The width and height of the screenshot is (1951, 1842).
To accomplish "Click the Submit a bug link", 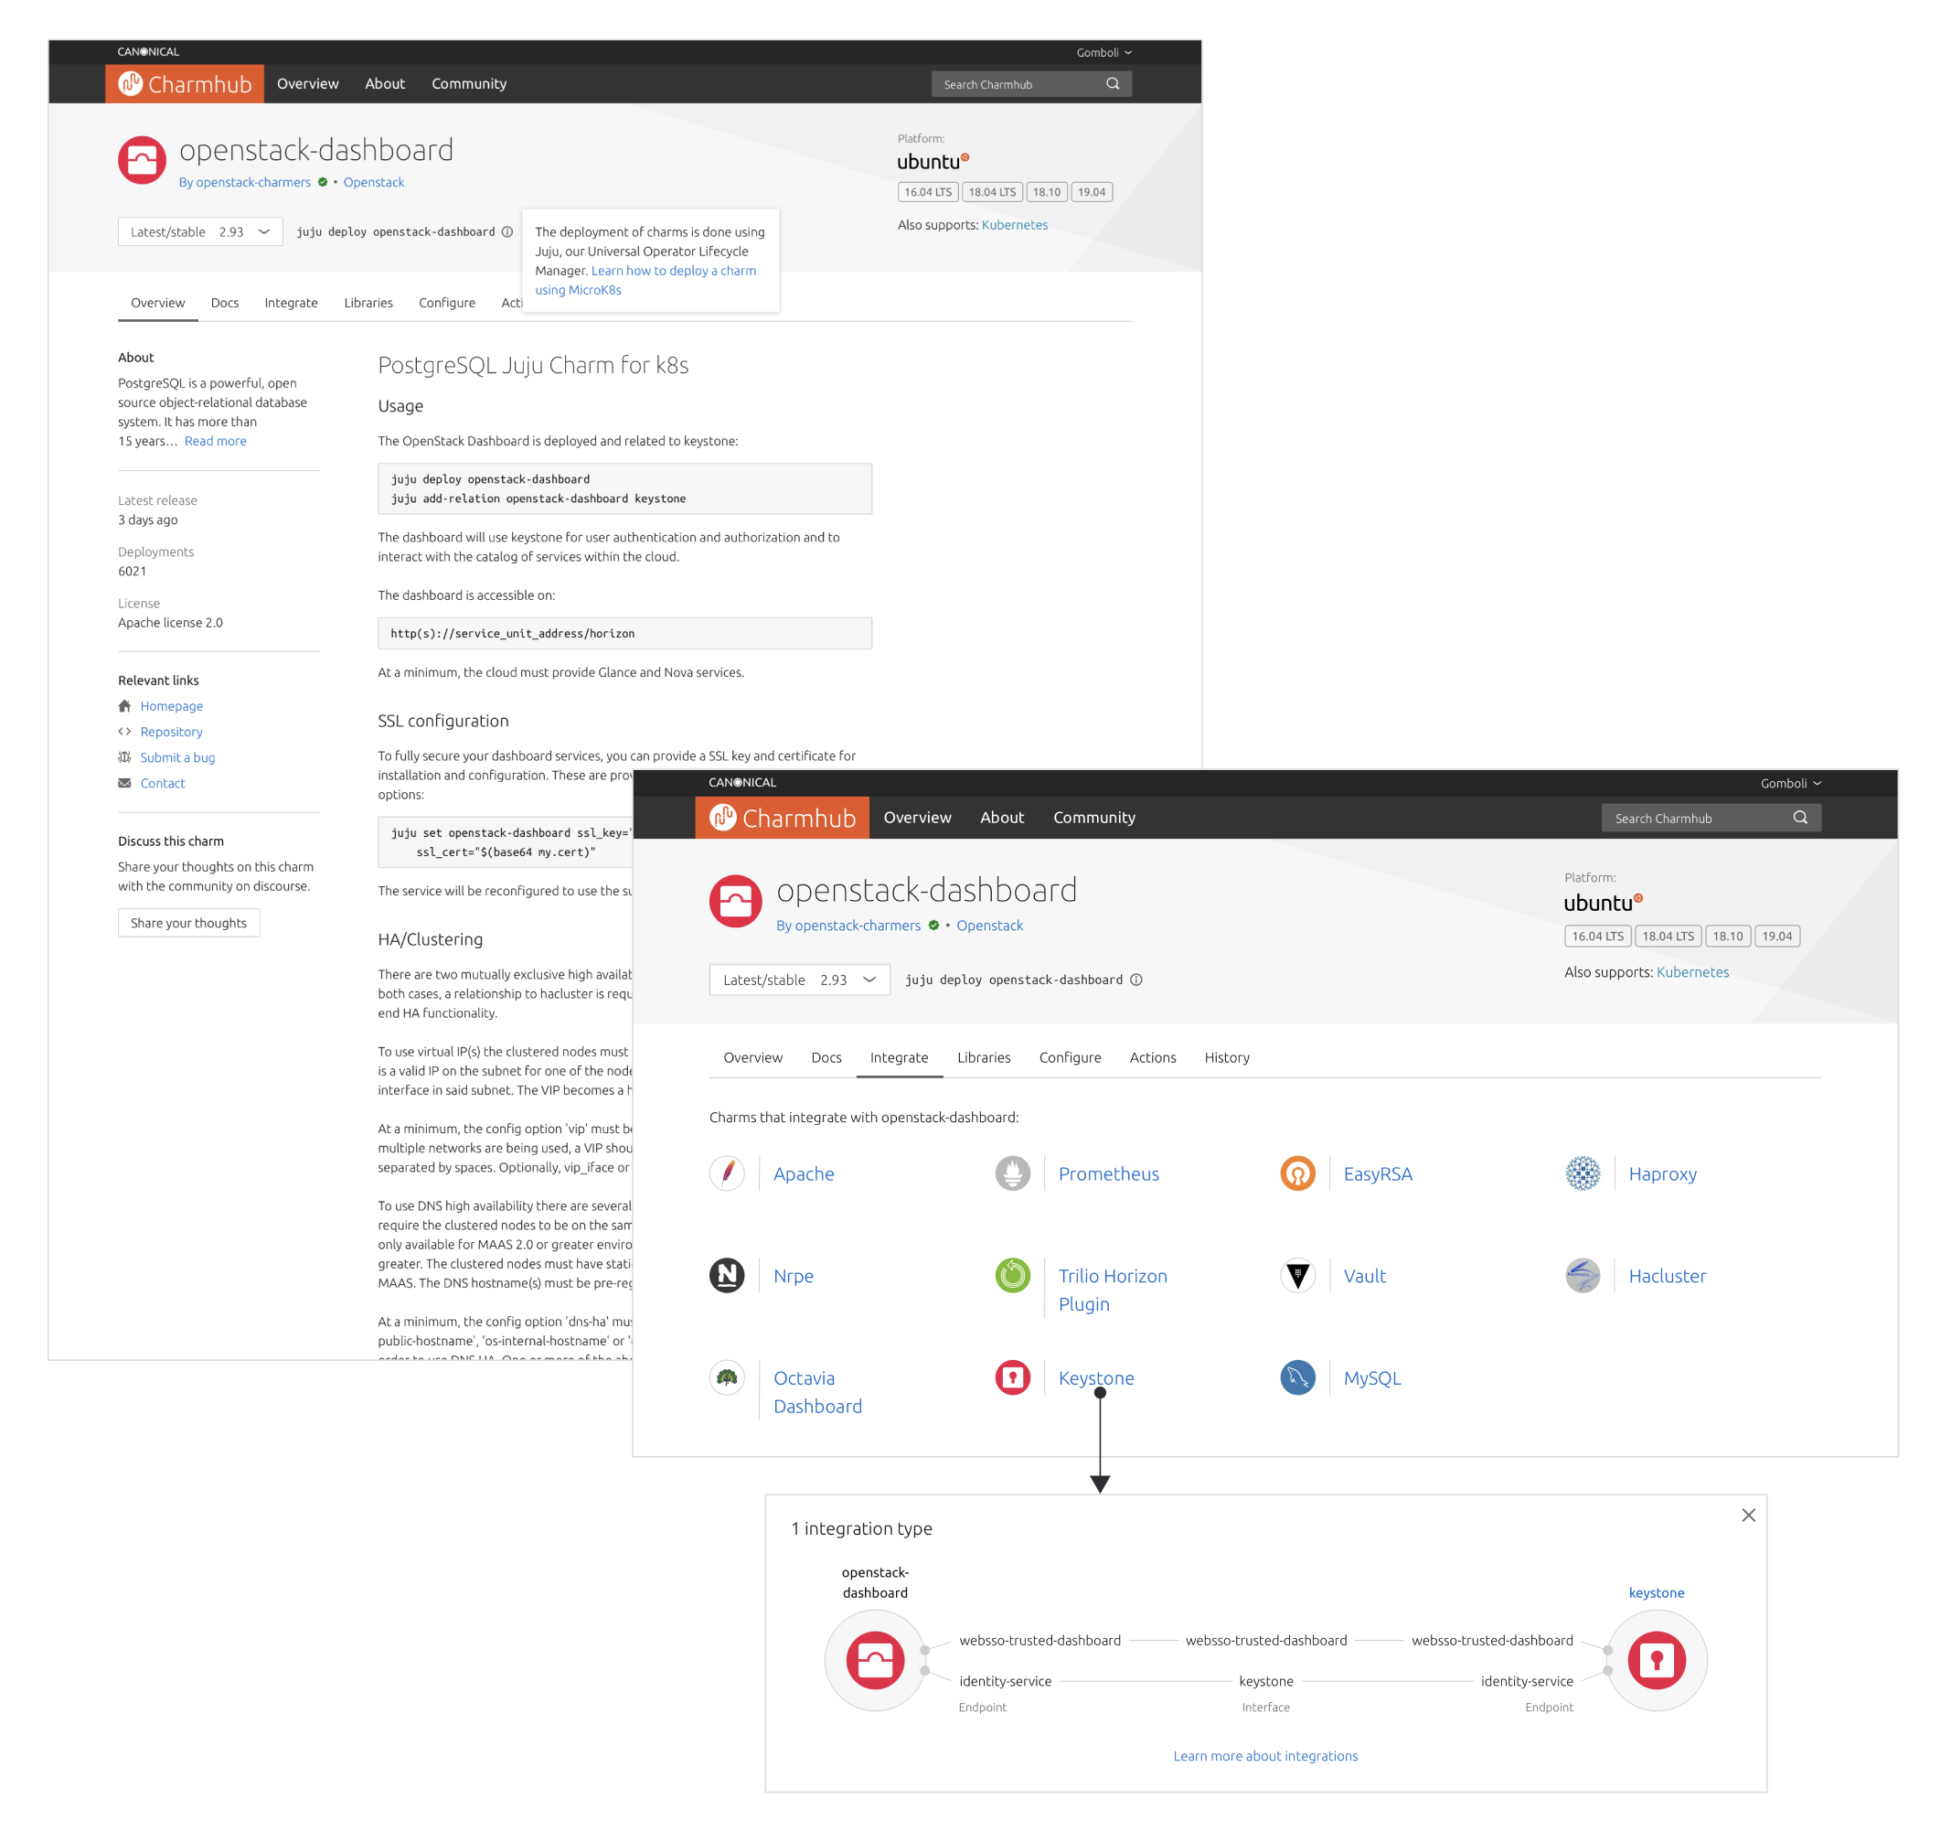I will click(x=176, y=757).
